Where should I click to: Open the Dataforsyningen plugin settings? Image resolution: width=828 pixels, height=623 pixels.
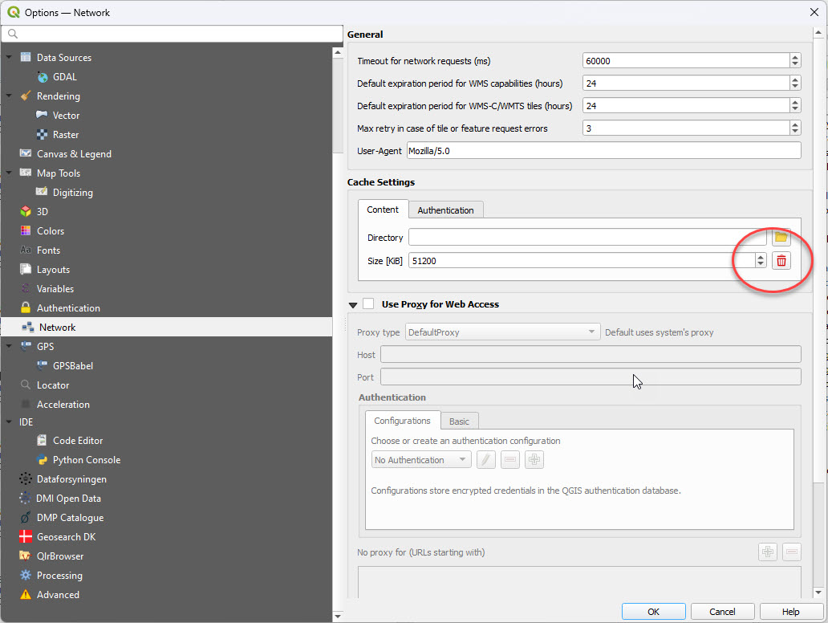71,479
